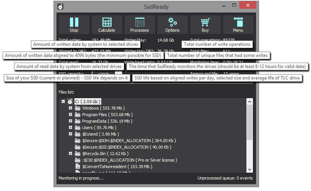Expand the Program Files folder
Screen dimensions: 311x191
point(71,115)
